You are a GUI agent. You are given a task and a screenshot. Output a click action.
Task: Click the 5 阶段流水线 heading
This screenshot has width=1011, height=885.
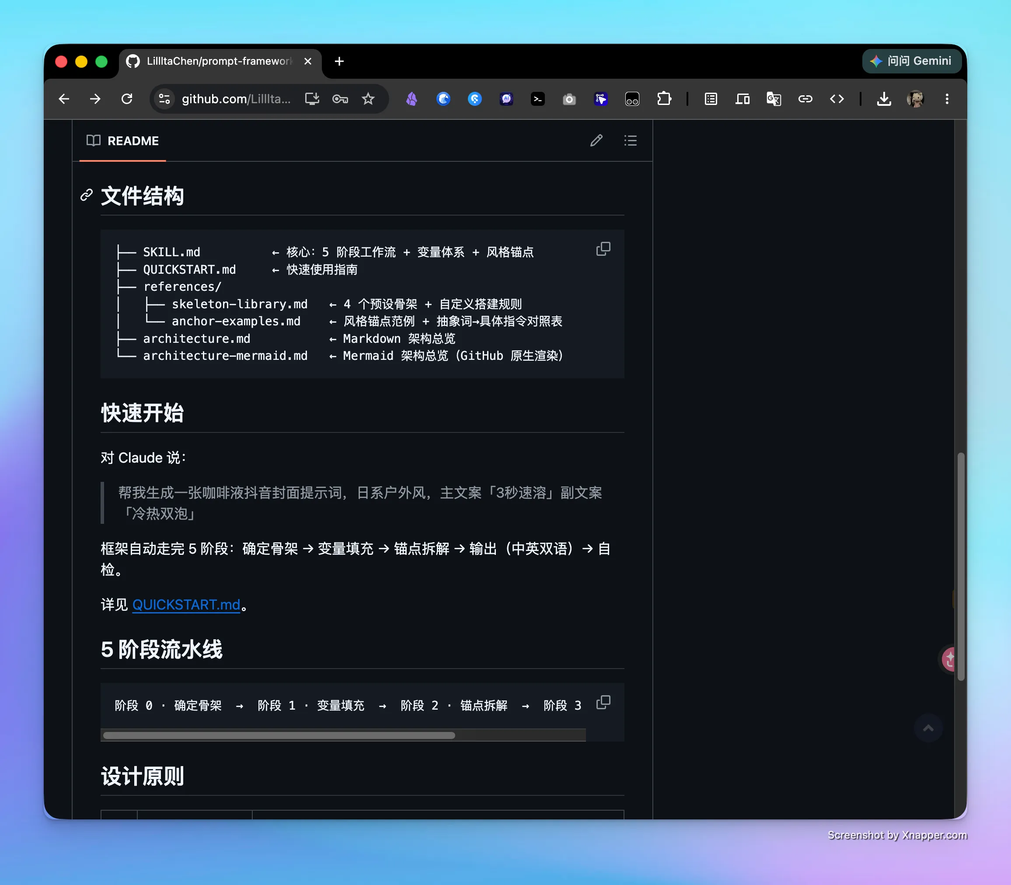(x=161, y=649)
